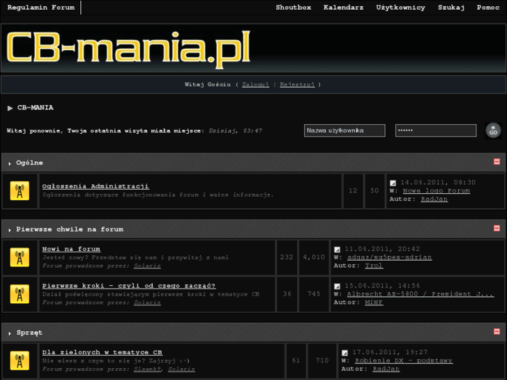View RadJan profile in Ogłoszenia row
The height and width of the screenshot is (380, 507).
pyautogui.click(x=434, y=199)
